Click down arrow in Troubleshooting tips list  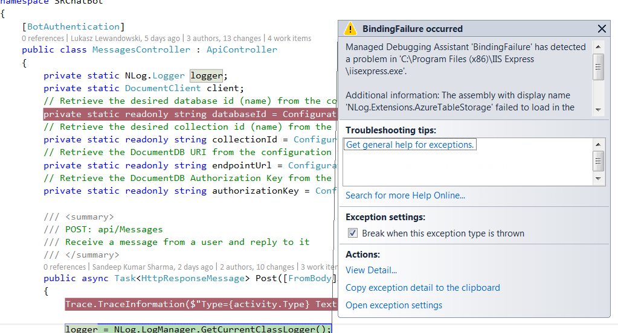(598, 179)
